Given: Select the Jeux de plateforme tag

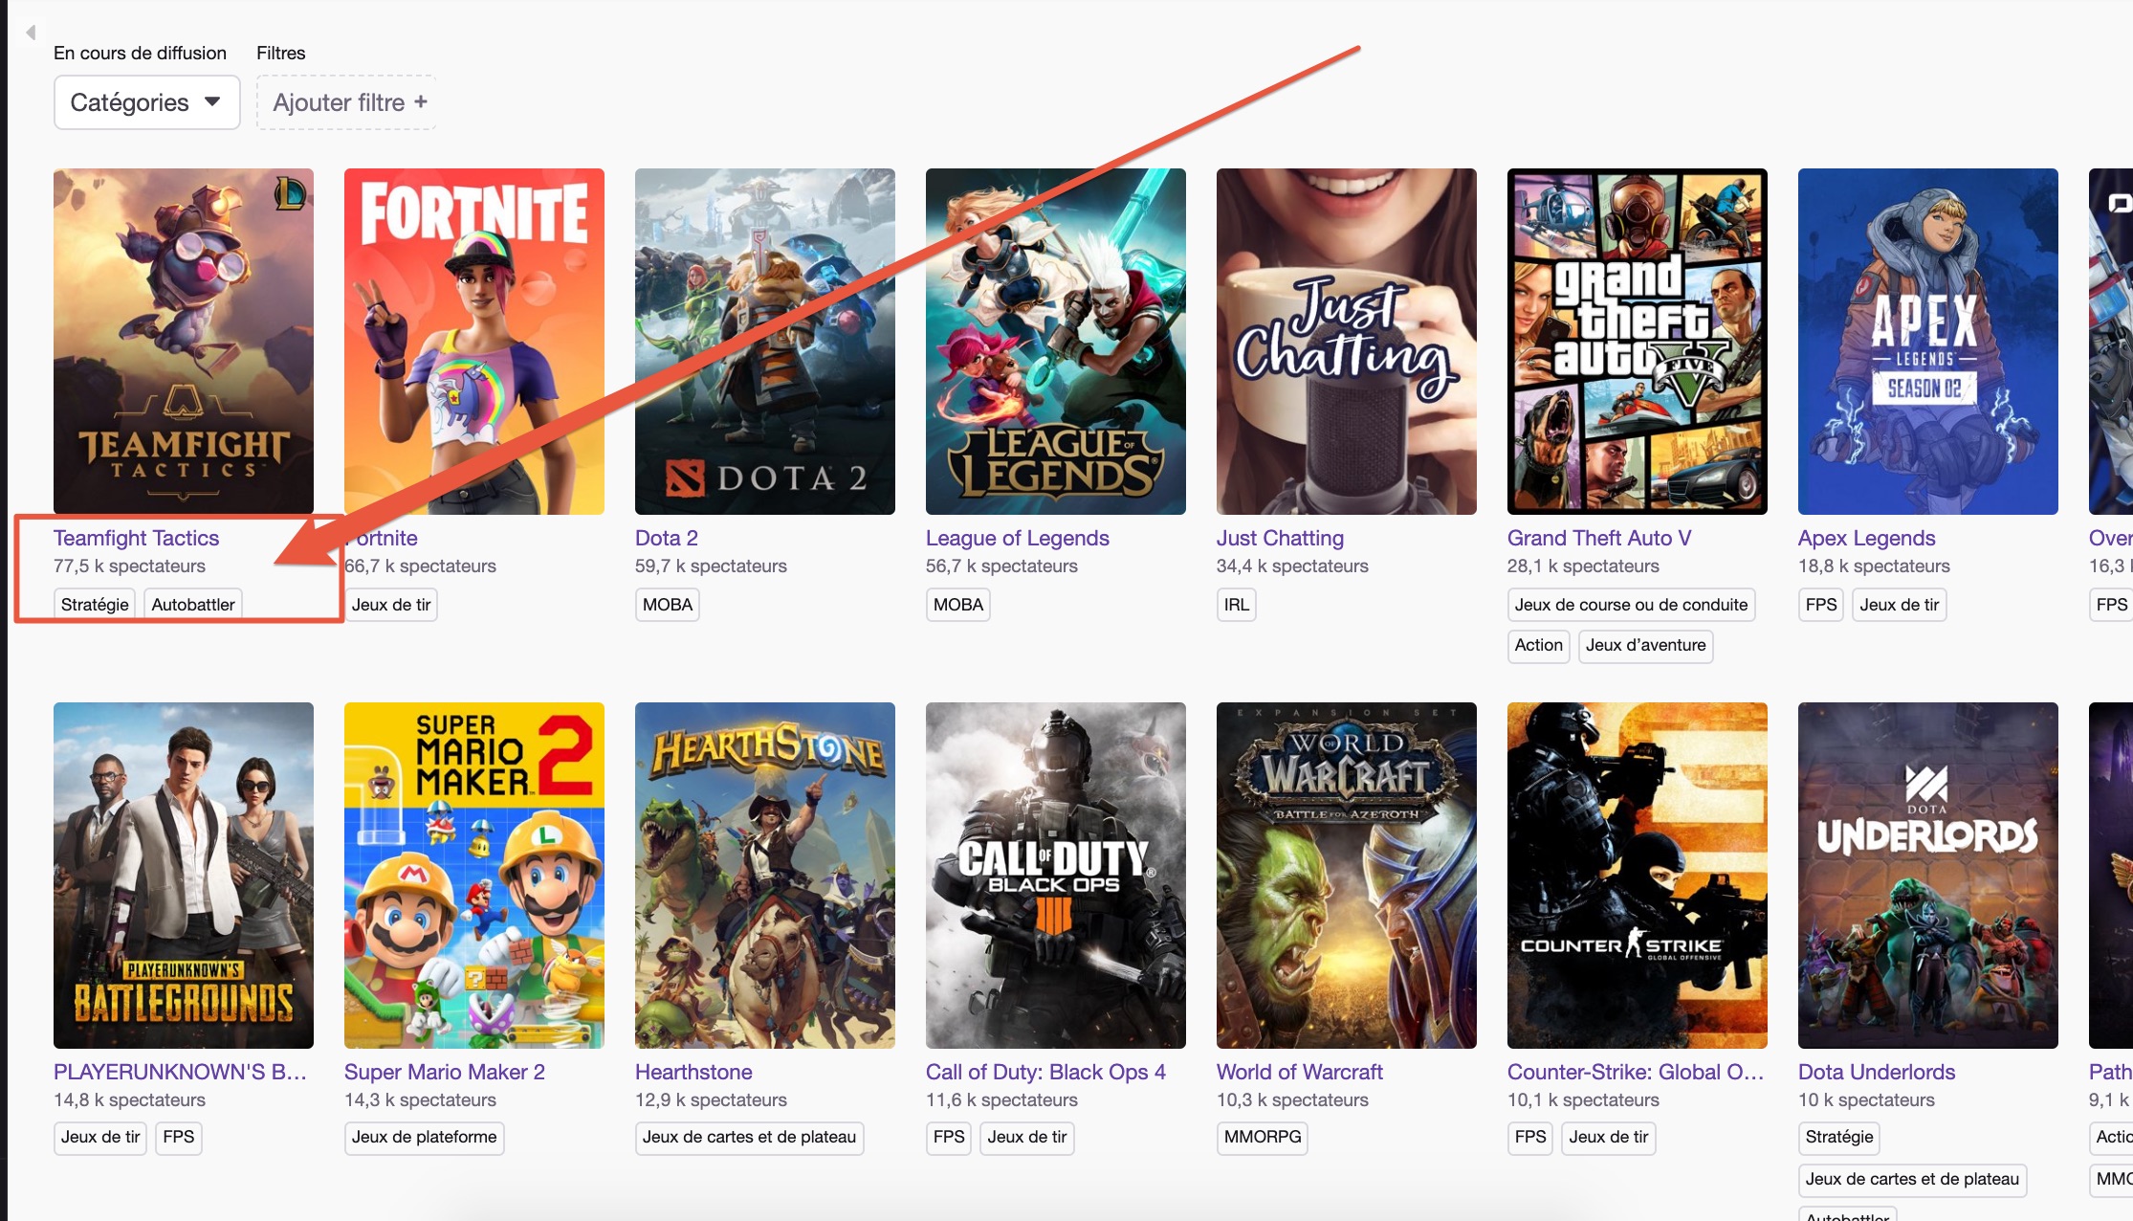Looking at the screenshot, I should (424, 1137).
